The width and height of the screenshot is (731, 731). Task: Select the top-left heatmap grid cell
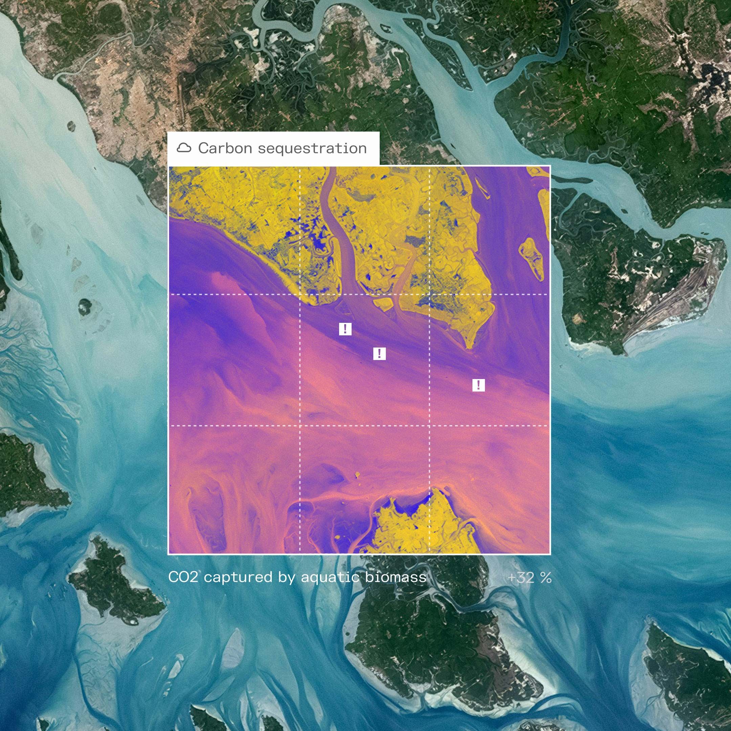pyautogui.click(x=234, y=230)
